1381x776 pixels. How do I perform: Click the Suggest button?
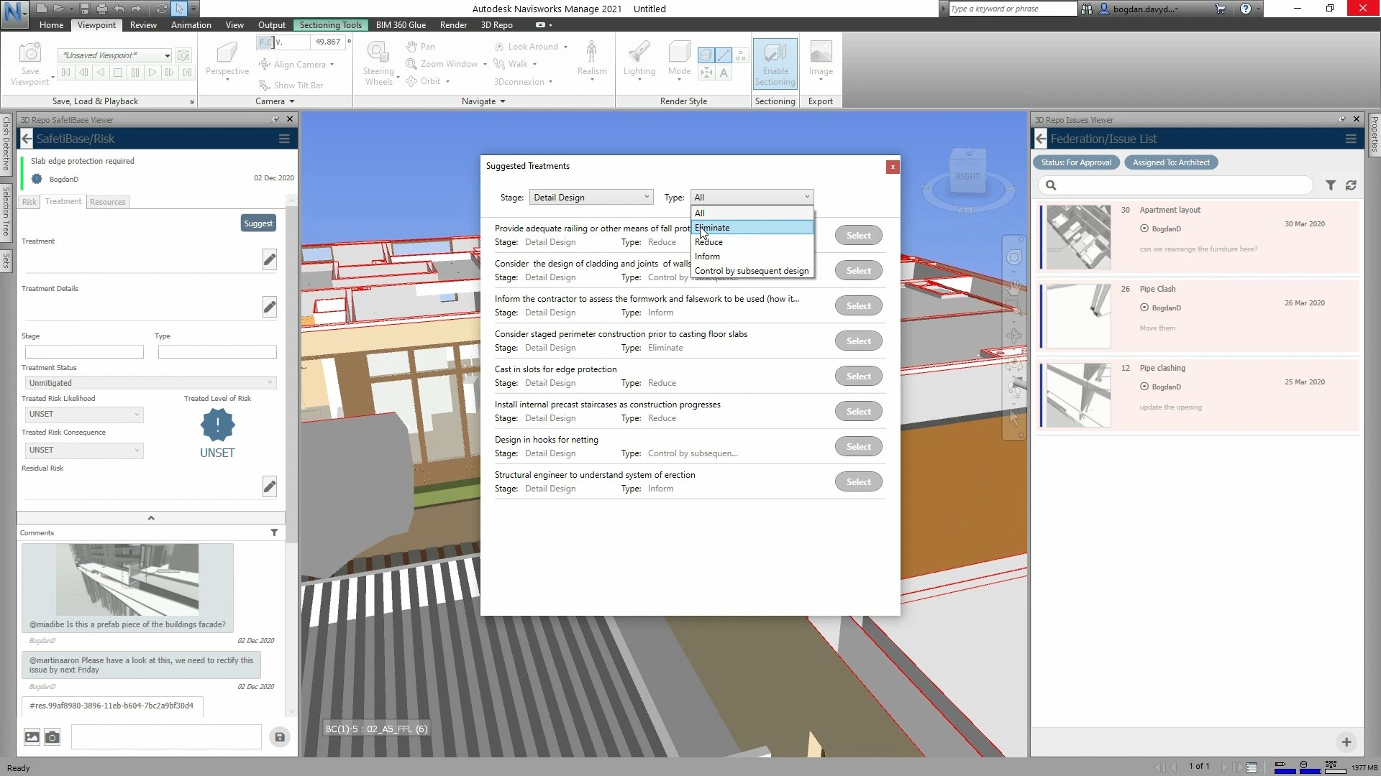click(x=257, y=223)
